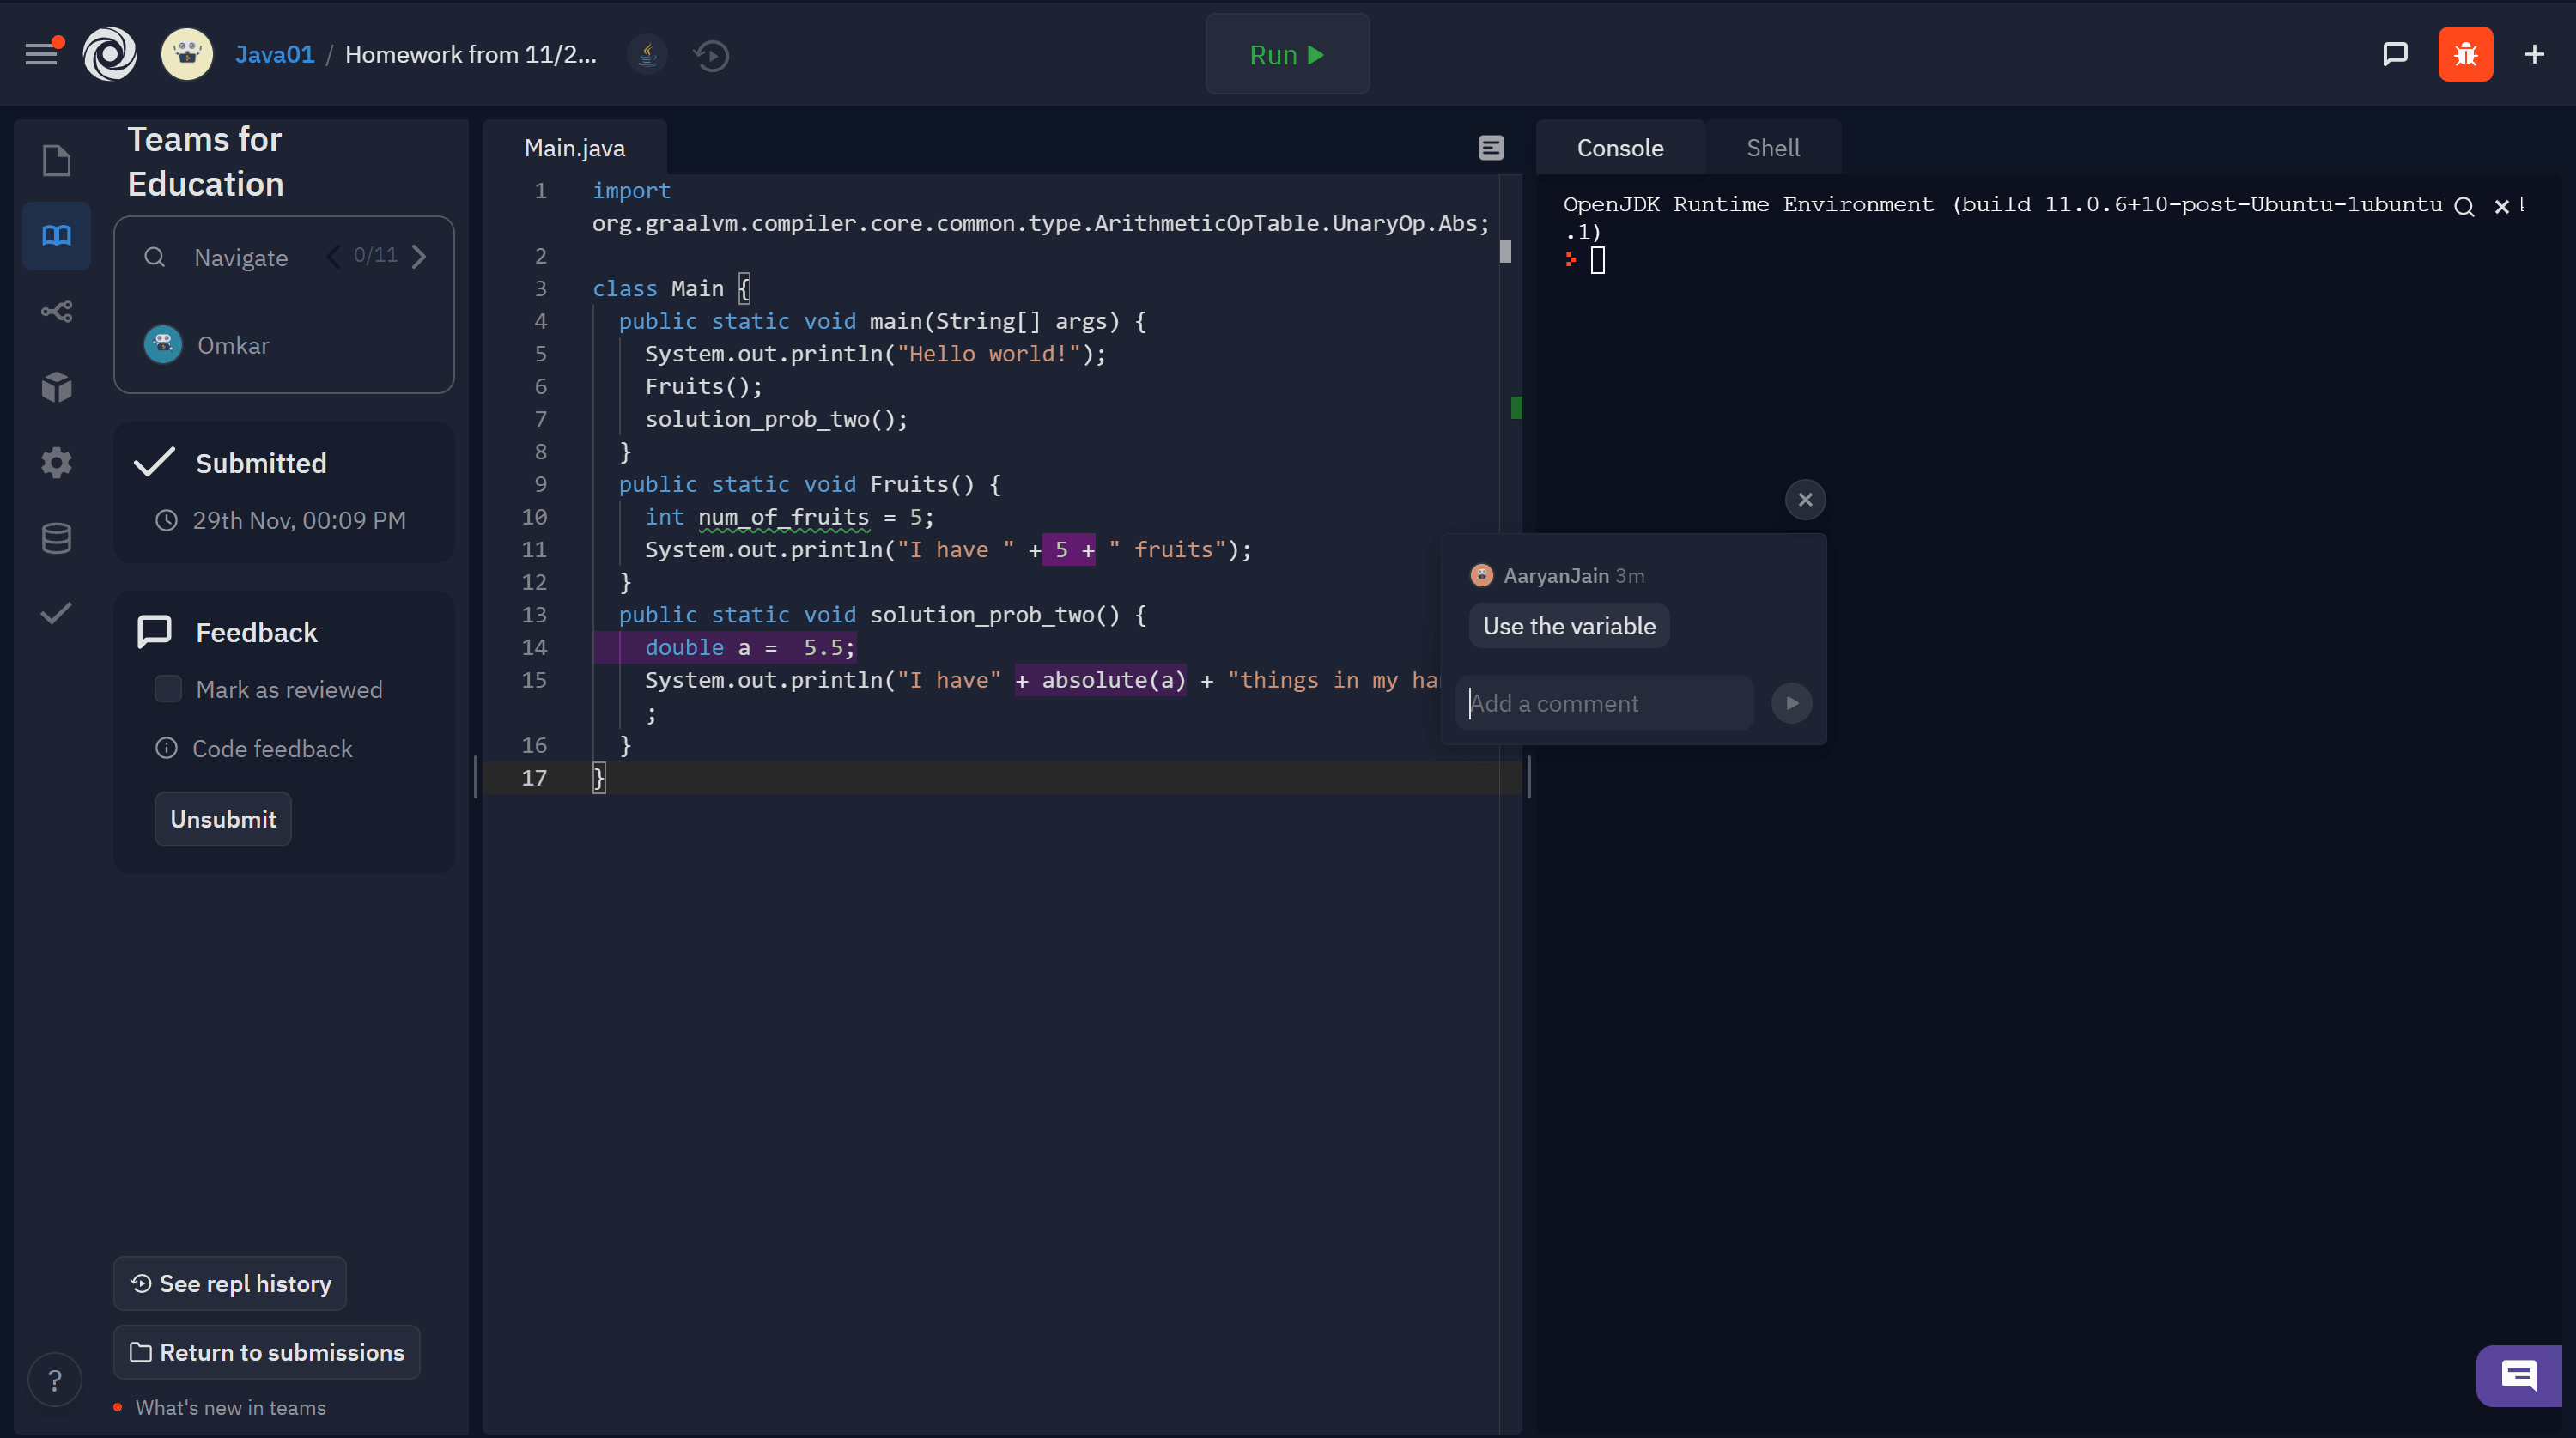Image resolution: width=2576 pixels, height=1438 pixels.
Task: Click the plus button in top right
Action: [x=2534, y=54]
